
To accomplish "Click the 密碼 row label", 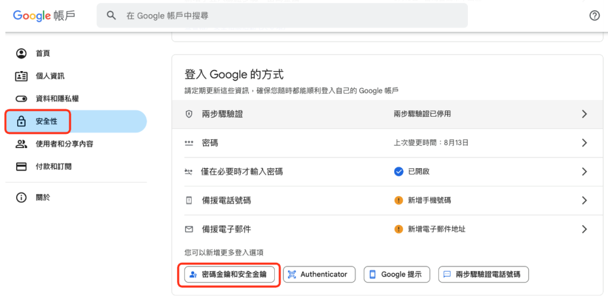I will (210, 143).
